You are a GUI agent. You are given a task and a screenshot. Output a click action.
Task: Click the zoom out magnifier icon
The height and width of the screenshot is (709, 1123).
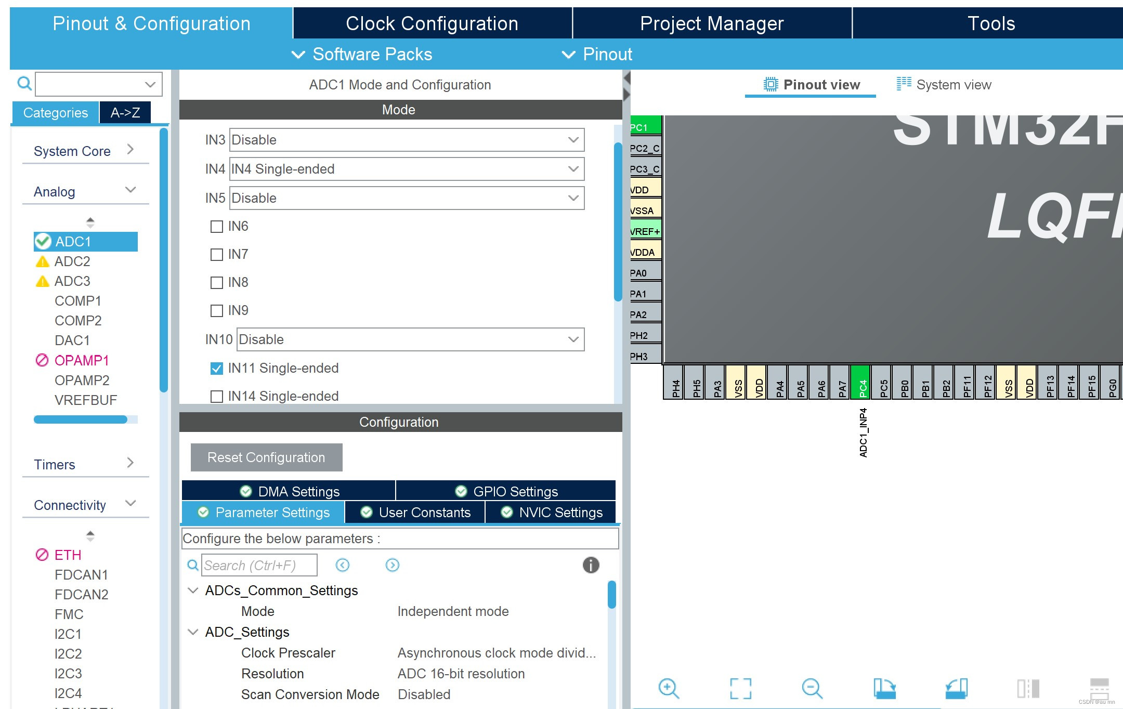point(812,688)
